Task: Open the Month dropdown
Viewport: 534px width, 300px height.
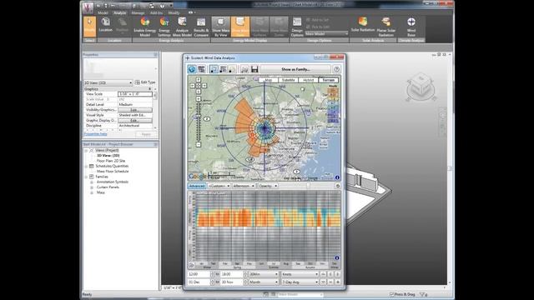Action: coord(264,282)
